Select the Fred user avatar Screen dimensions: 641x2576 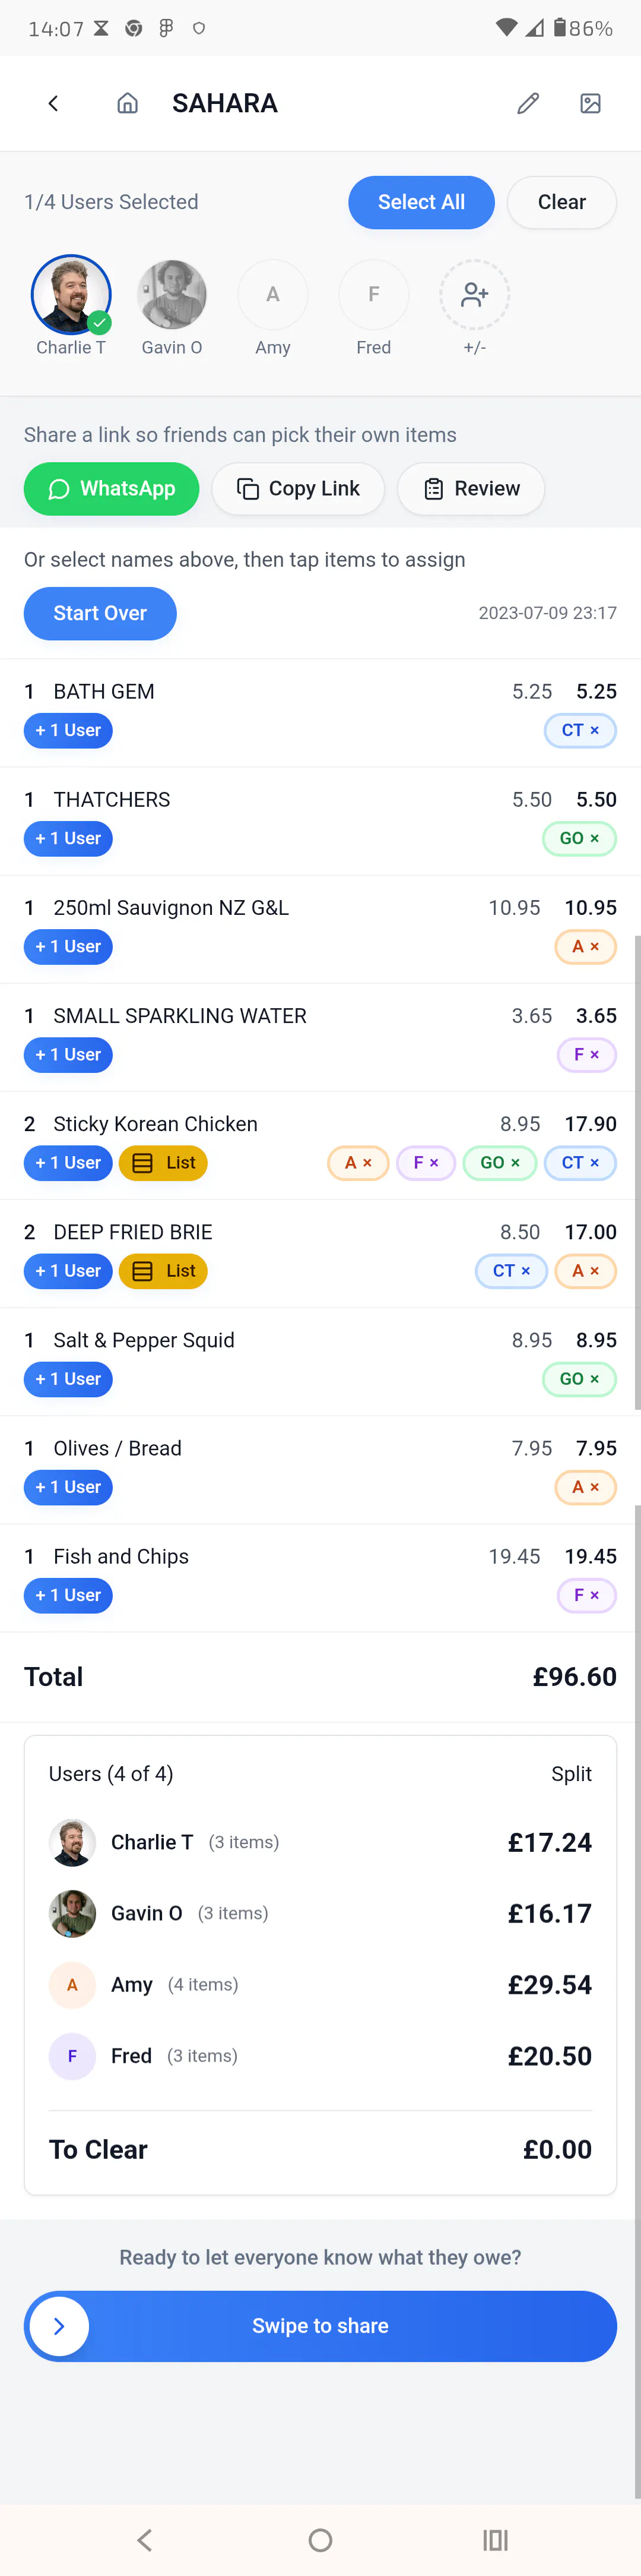(373, 294)
